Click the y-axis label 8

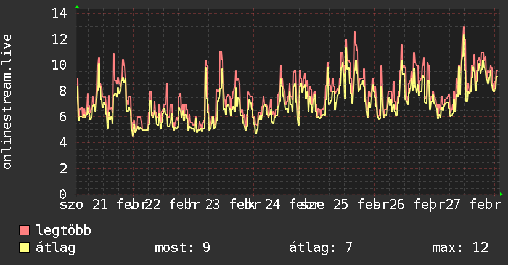click(63, 91)
